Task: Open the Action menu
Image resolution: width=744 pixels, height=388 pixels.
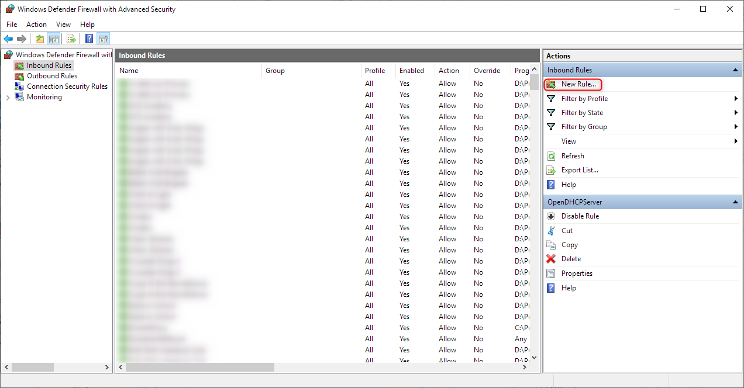Action: click(36, 24)
